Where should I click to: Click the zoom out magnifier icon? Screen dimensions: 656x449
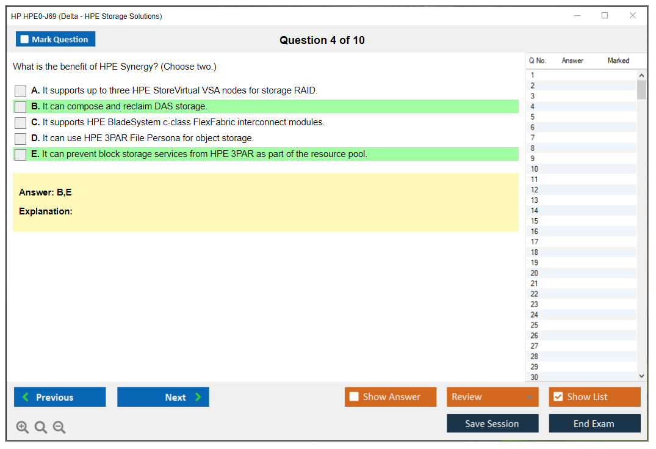click(59, 428)
